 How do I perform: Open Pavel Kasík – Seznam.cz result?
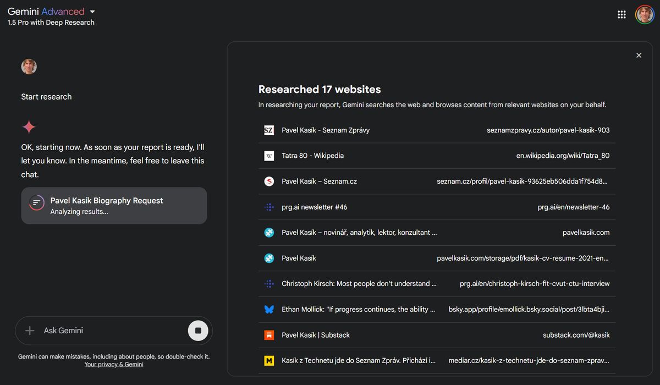(x=437, y=181)
